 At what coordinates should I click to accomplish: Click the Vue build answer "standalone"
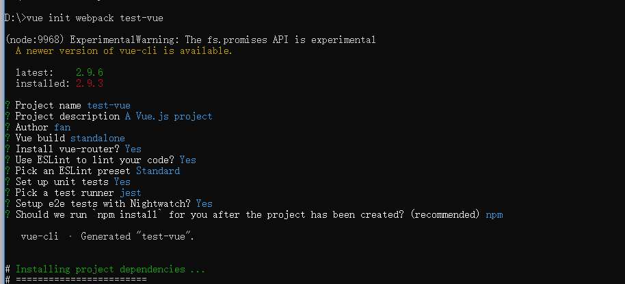98,138
